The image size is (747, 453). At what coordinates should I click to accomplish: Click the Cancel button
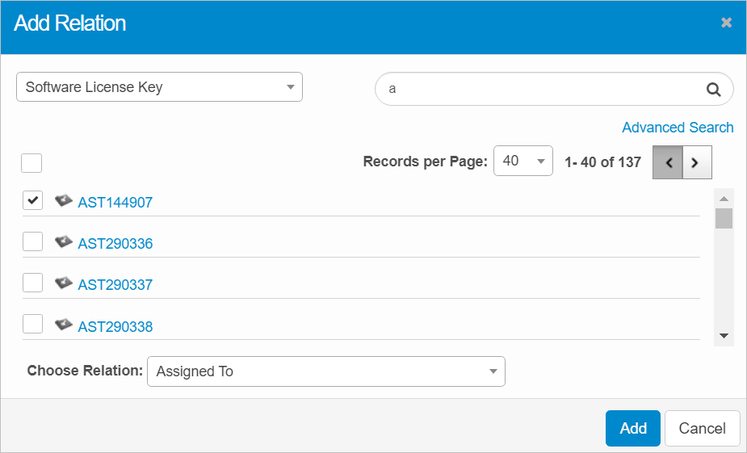tap(701, 428)
